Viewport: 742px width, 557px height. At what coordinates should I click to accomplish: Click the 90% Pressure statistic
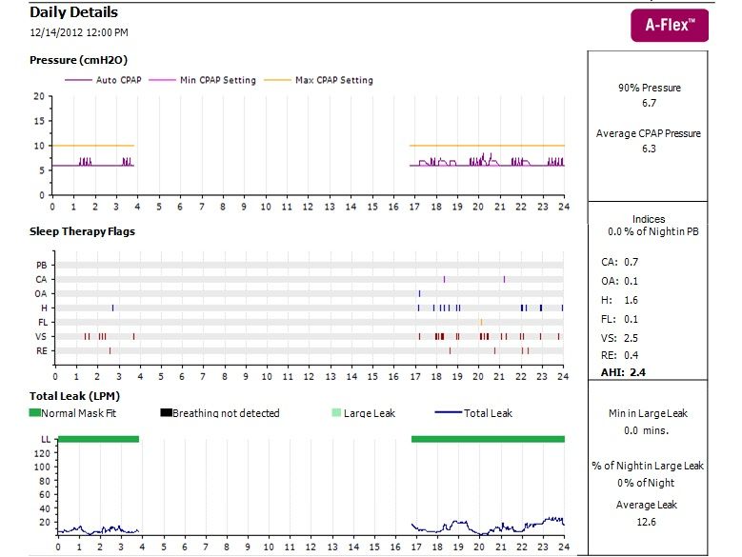[649, 94]
